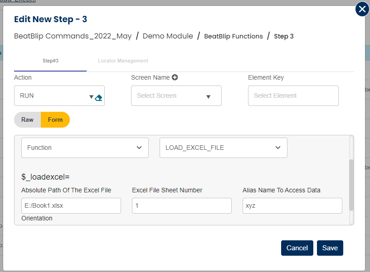Click the Select Element input field
This screenshot has width=370, height=272.
(x=293, y=96)
